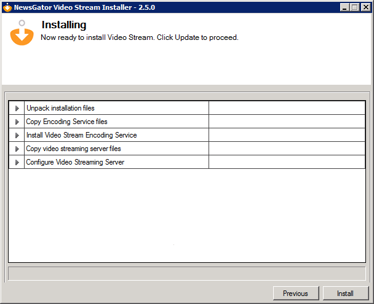The height and width of the screenshot is (304, 374).
Task: Minimize the installer window
Action: pyautogui.click(x=343, y=7)
